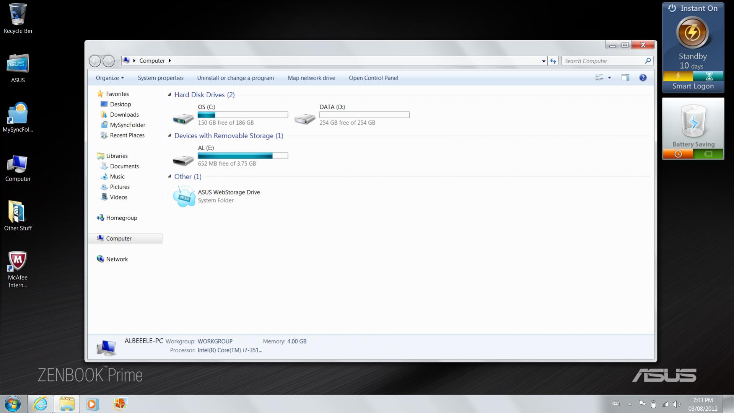Open the Action Center flag tray icon

[x=642, y=404]
